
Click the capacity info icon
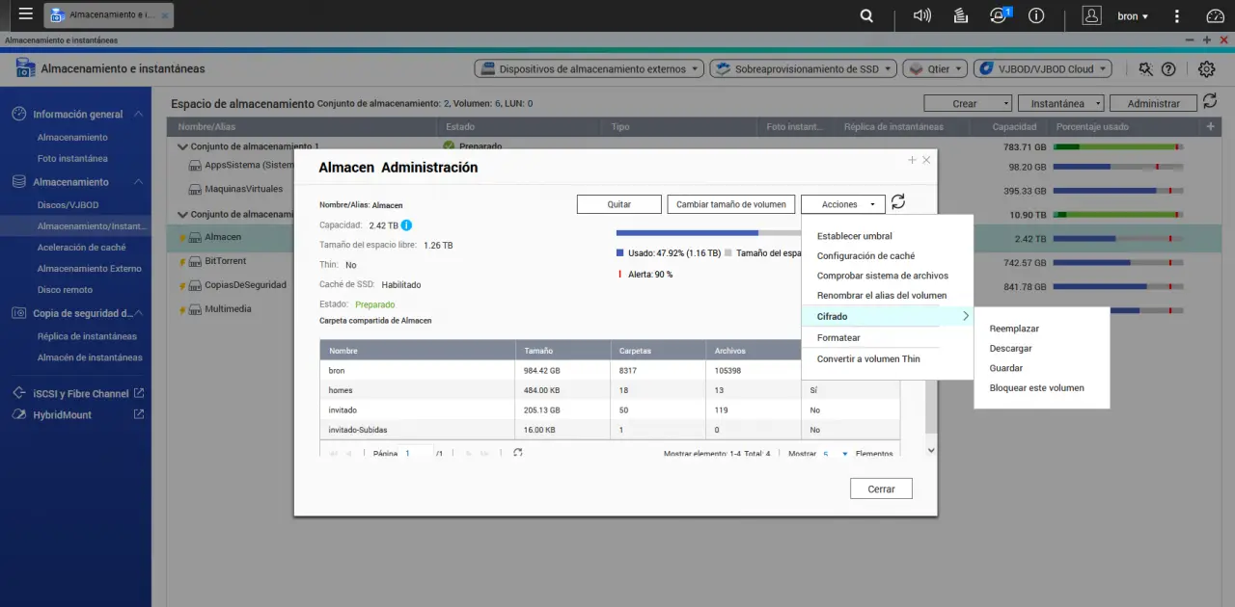[407, 225]
